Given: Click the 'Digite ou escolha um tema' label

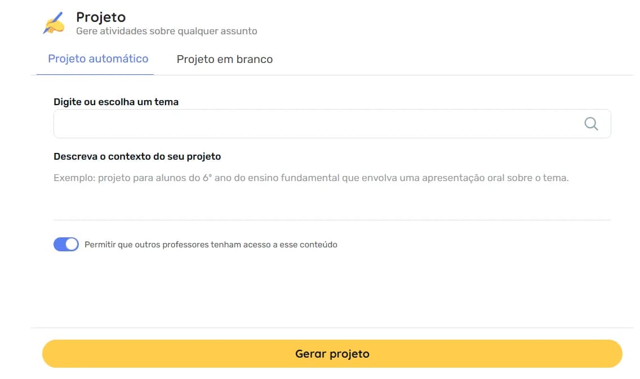Looking at the screenshot, I should 116,102.
